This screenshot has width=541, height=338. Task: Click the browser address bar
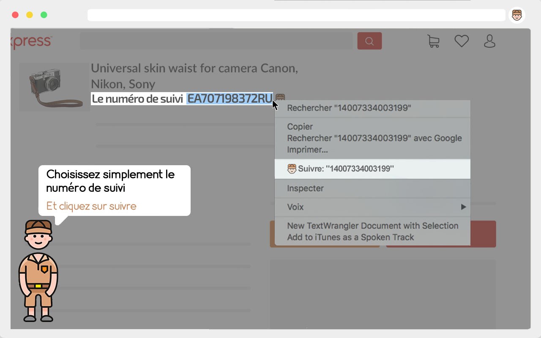click(x=296, y=15)
